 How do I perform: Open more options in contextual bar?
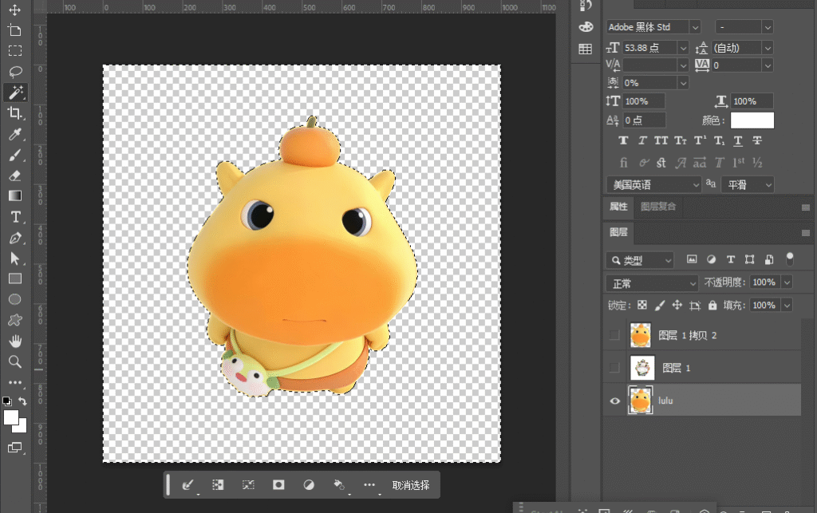click(369, 485)
